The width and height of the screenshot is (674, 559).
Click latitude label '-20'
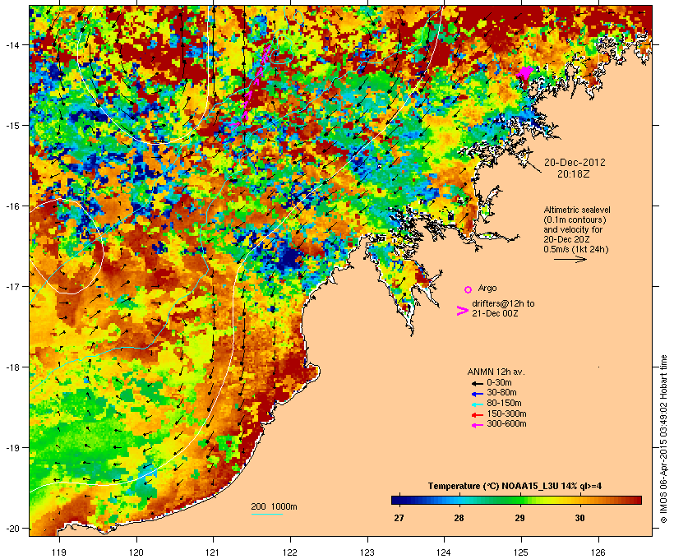tap(12, 528)
